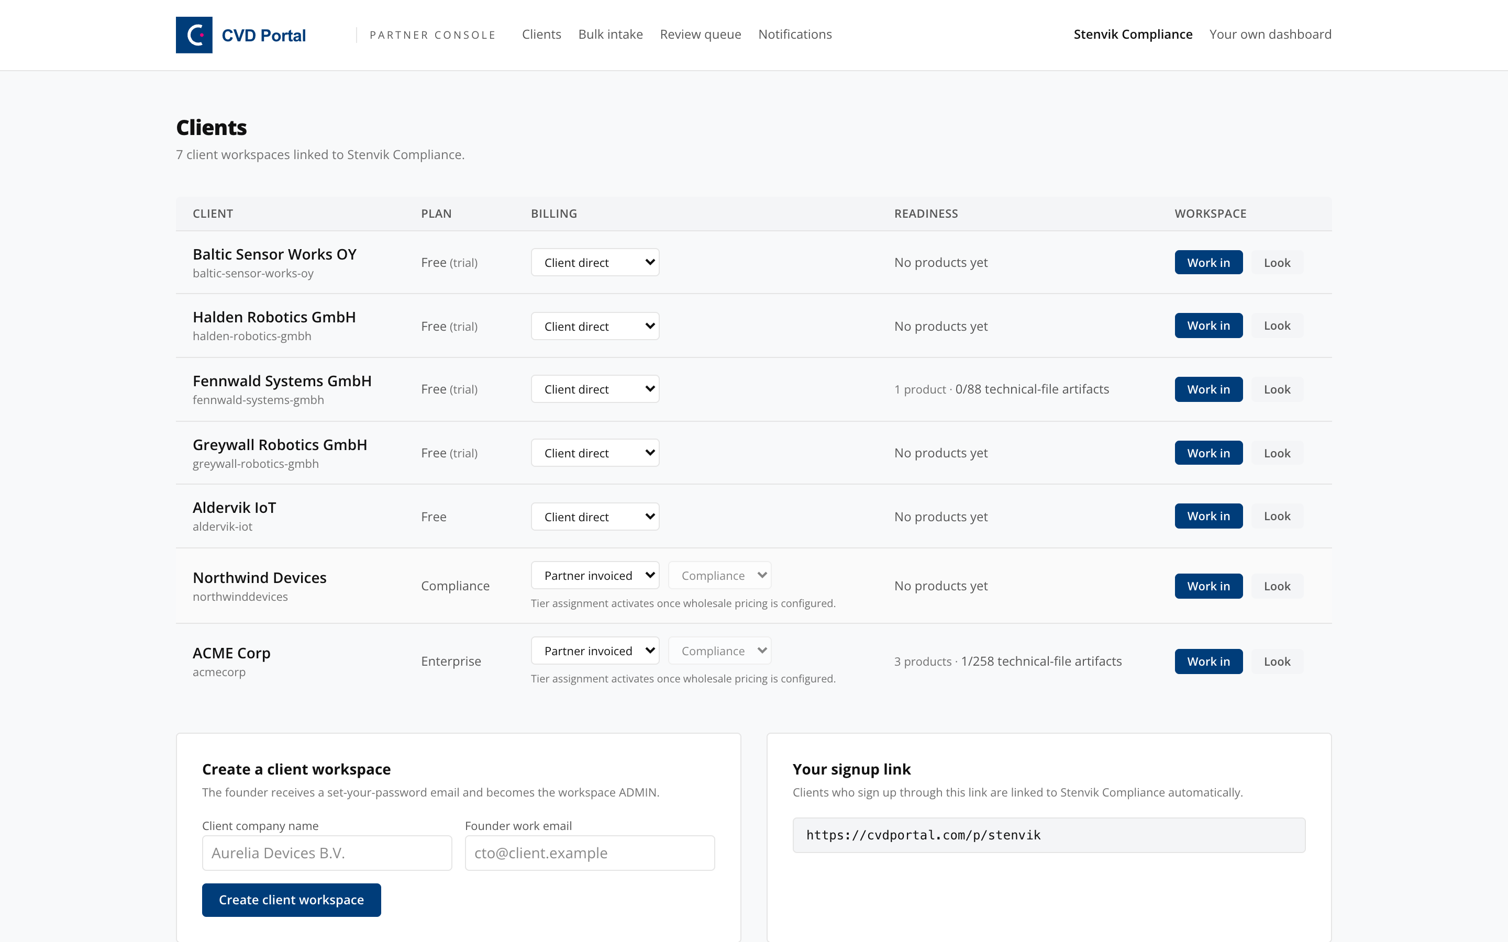Open Compliance tier dropdown for Northwind Devices
The width and height of the screenshot is (1508, 942).
tap(720, 575)
